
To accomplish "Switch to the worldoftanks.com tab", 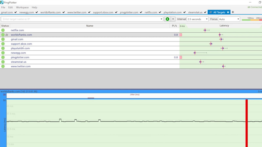I will [x=50, y=12].
